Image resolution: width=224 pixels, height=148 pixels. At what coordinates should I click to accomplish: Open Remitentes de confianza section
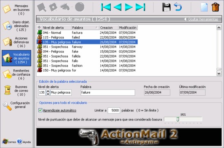[x=16, y=74]
